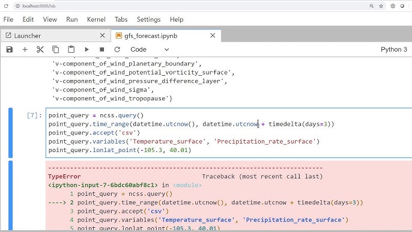Screen dimensions: 412x232
Task: Save the notebook with the floppy disk icon
Action: tap(10, 49)
